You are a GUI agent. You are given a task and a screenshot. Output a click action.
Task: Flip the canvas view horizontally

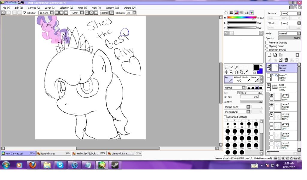(x=112, y=13)
